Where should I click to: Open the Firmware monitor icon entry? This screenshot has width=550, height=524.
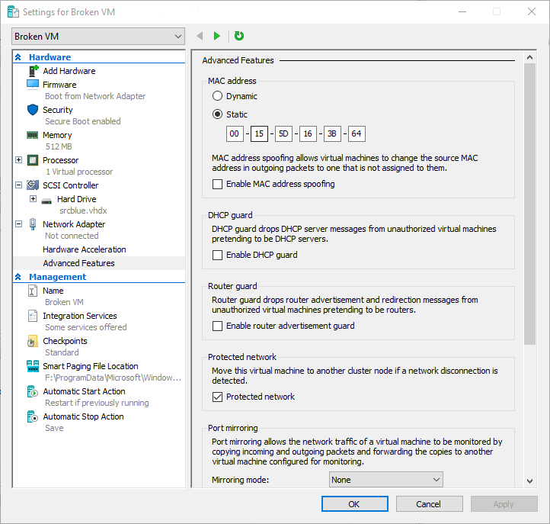(x=33, y=85)
